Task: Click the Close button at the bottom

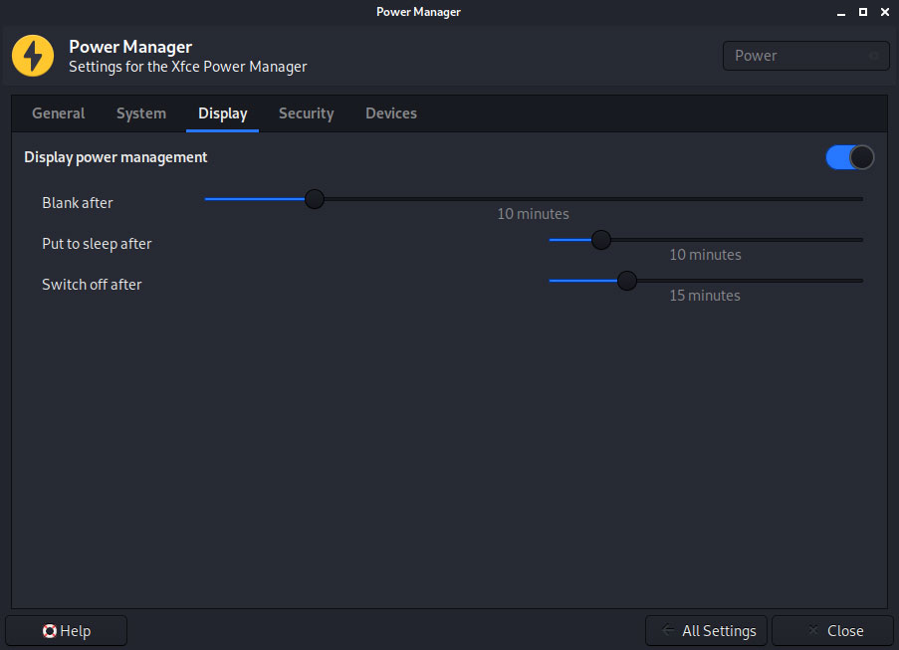Action: (832, 630)
